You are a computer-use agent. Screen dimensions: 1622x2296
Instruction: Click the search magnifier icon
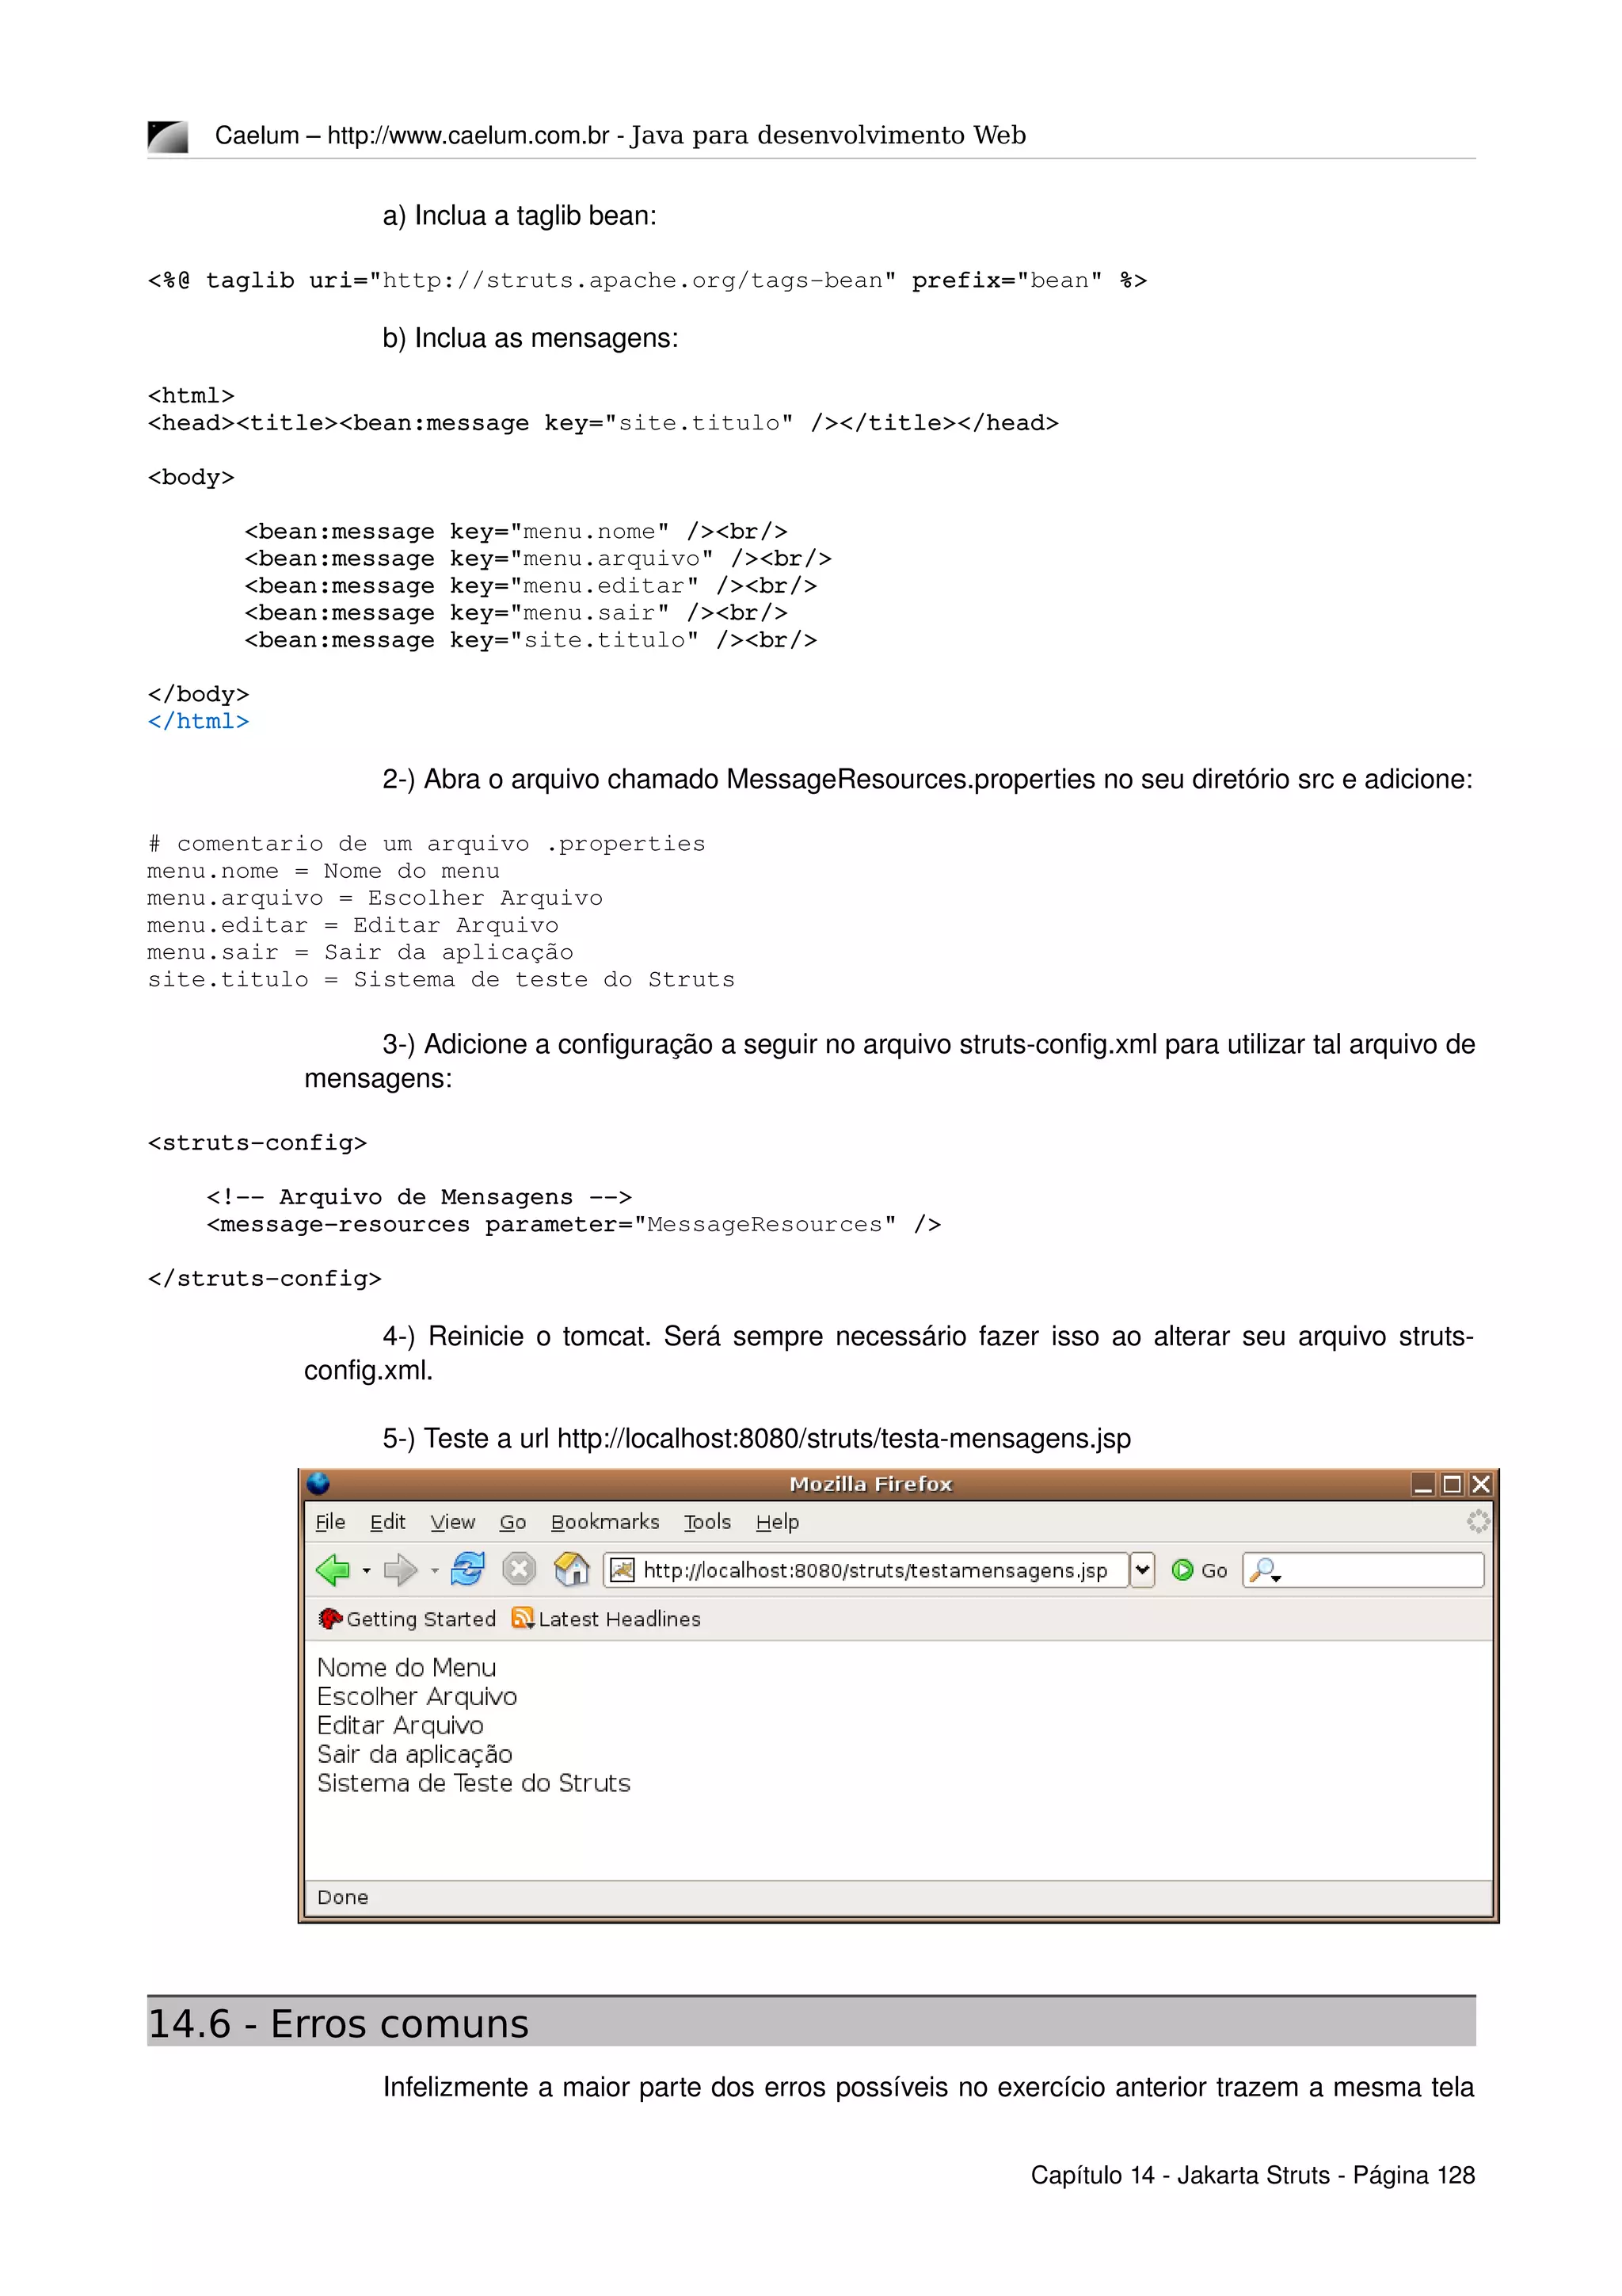pos(1266,1571)
